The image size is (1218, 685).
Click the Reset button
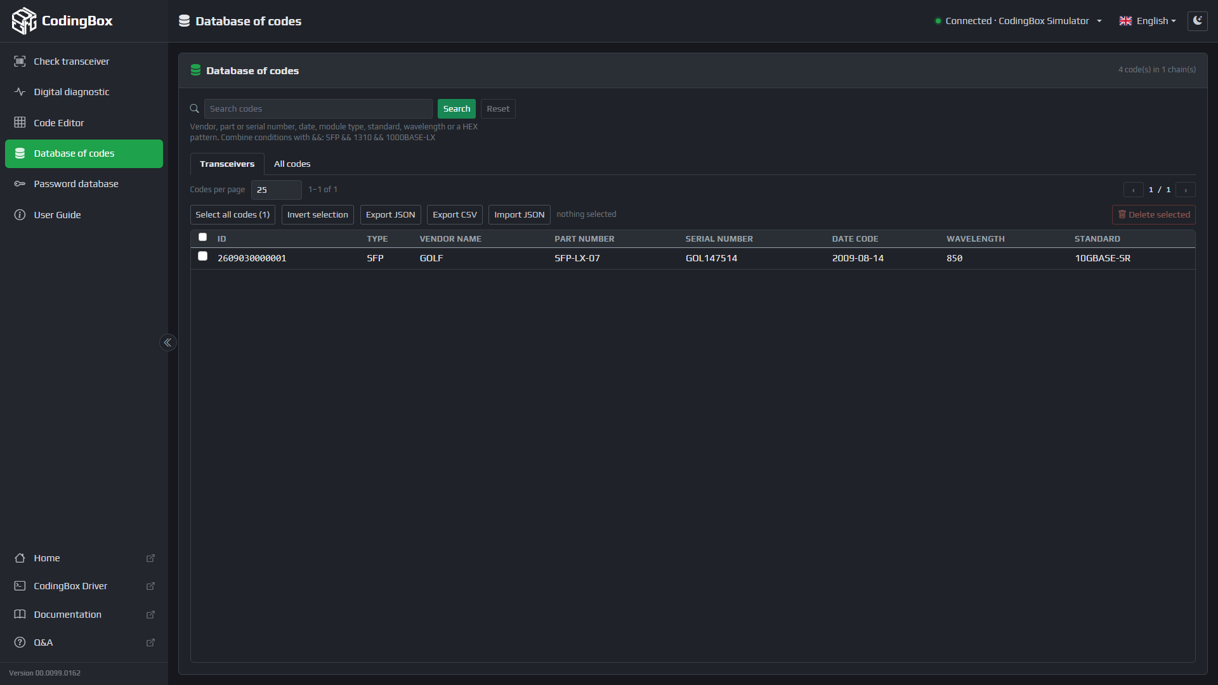pyautogui.click(x=498, y=109)
